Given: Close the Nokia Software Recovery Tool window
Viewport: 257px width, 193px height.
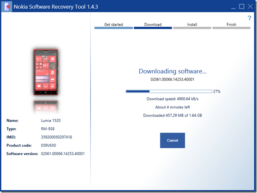Looking at the screenshot, I should (251, 6).
